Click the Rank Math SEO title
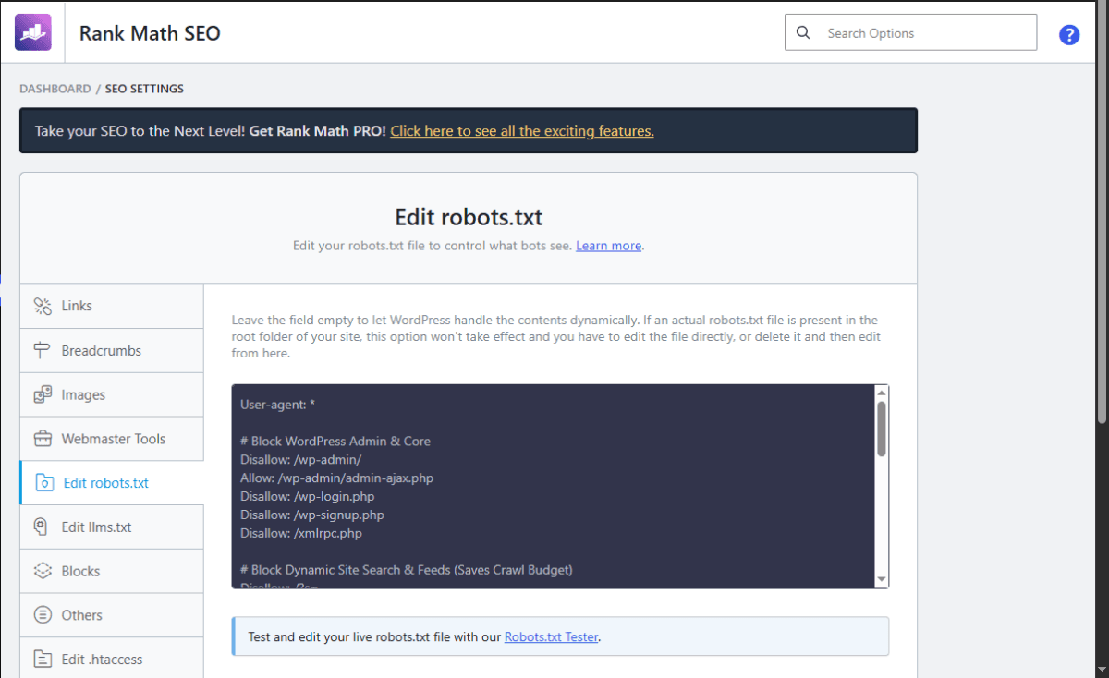Viewport: 1109px width, 678px height. 150,33
